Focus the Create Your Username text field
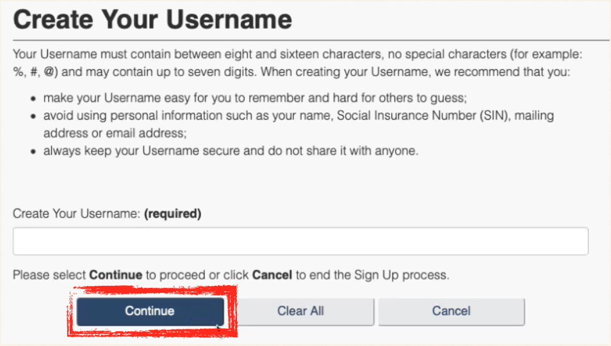The width and height of the screenshot is (611, 346). click(300, 241)
